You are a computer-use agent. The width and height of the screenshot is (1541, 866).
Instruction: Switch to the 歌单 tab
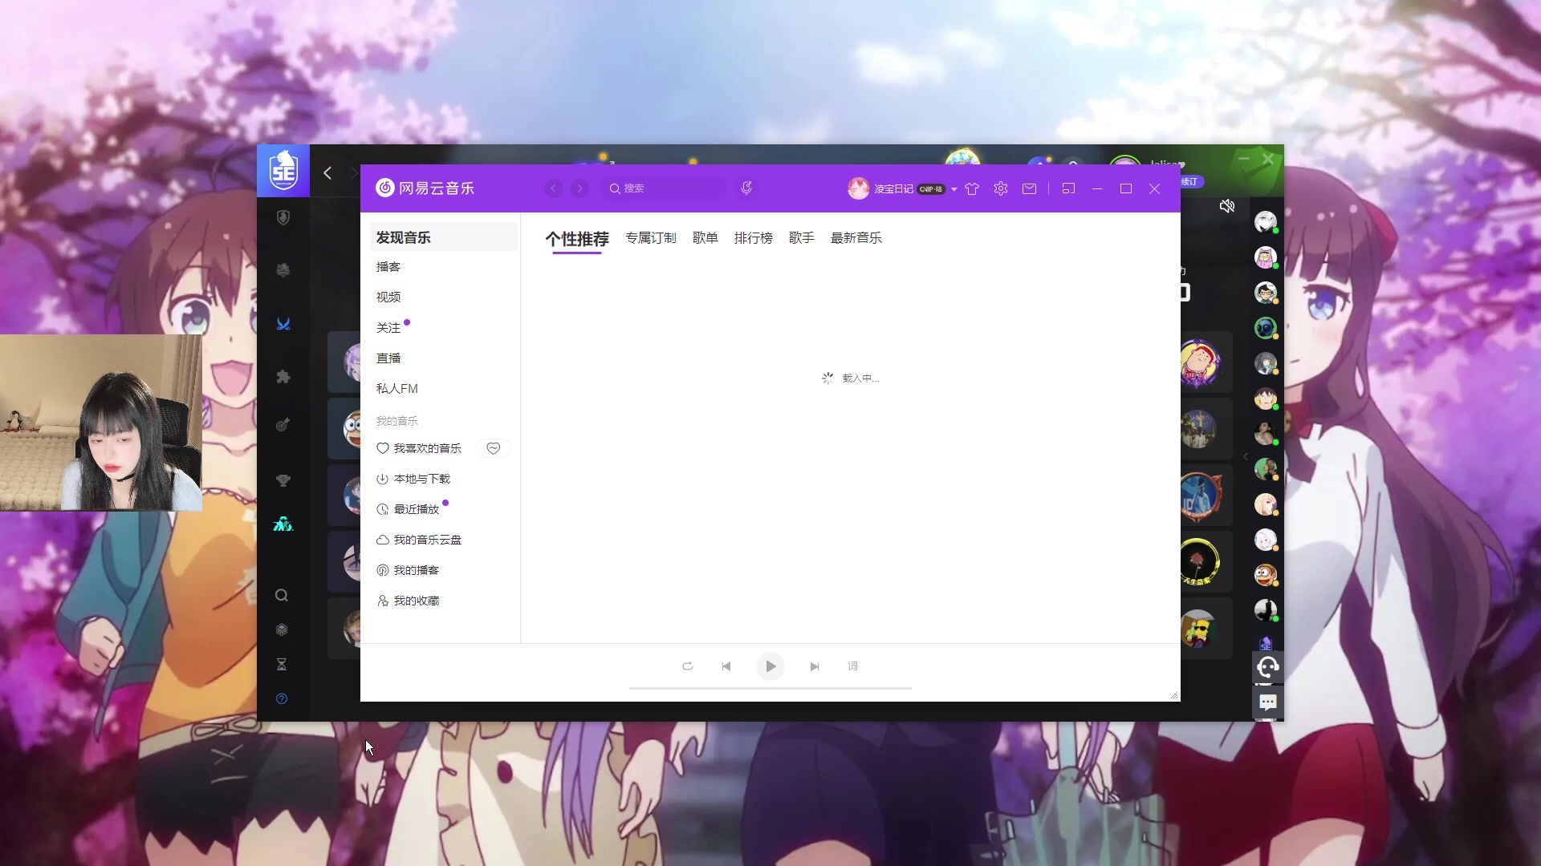pos(705,238)
